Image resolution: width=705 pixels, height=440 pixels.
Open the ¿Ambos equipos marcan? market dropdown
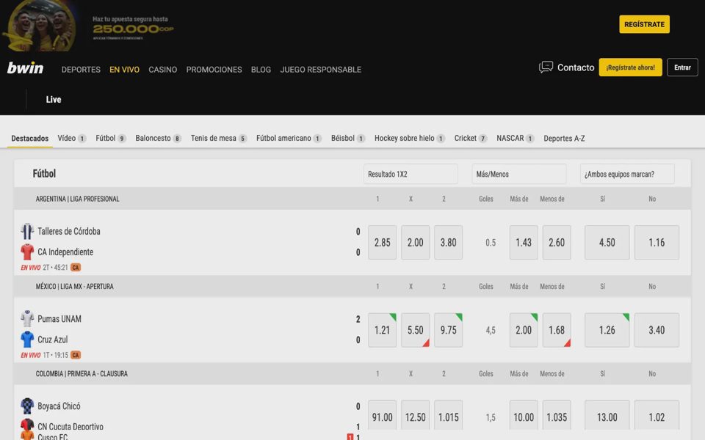627,175
